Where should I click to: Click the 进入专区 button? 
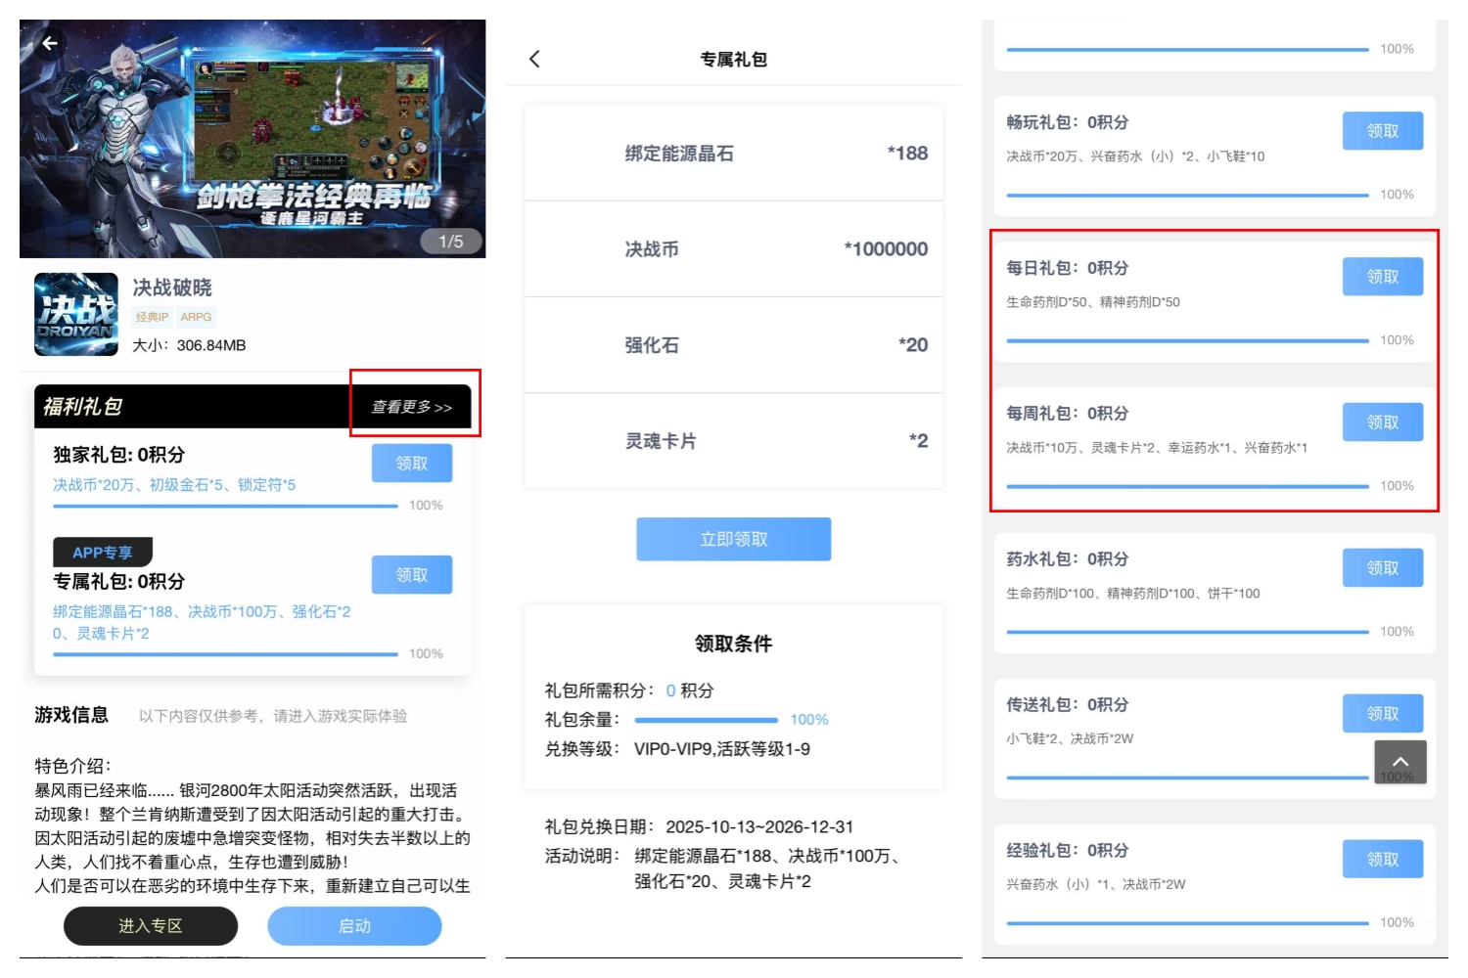[x=150, y=925]
